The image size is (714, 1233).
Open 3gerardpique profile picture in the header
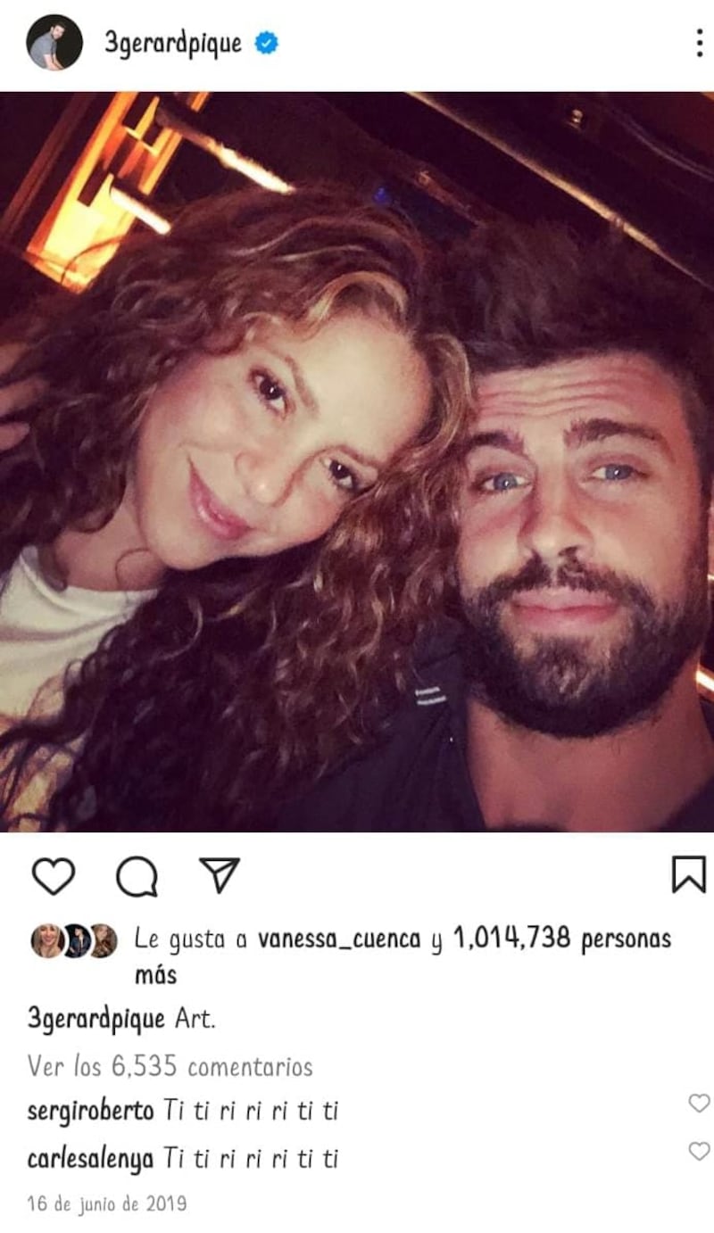54,43
